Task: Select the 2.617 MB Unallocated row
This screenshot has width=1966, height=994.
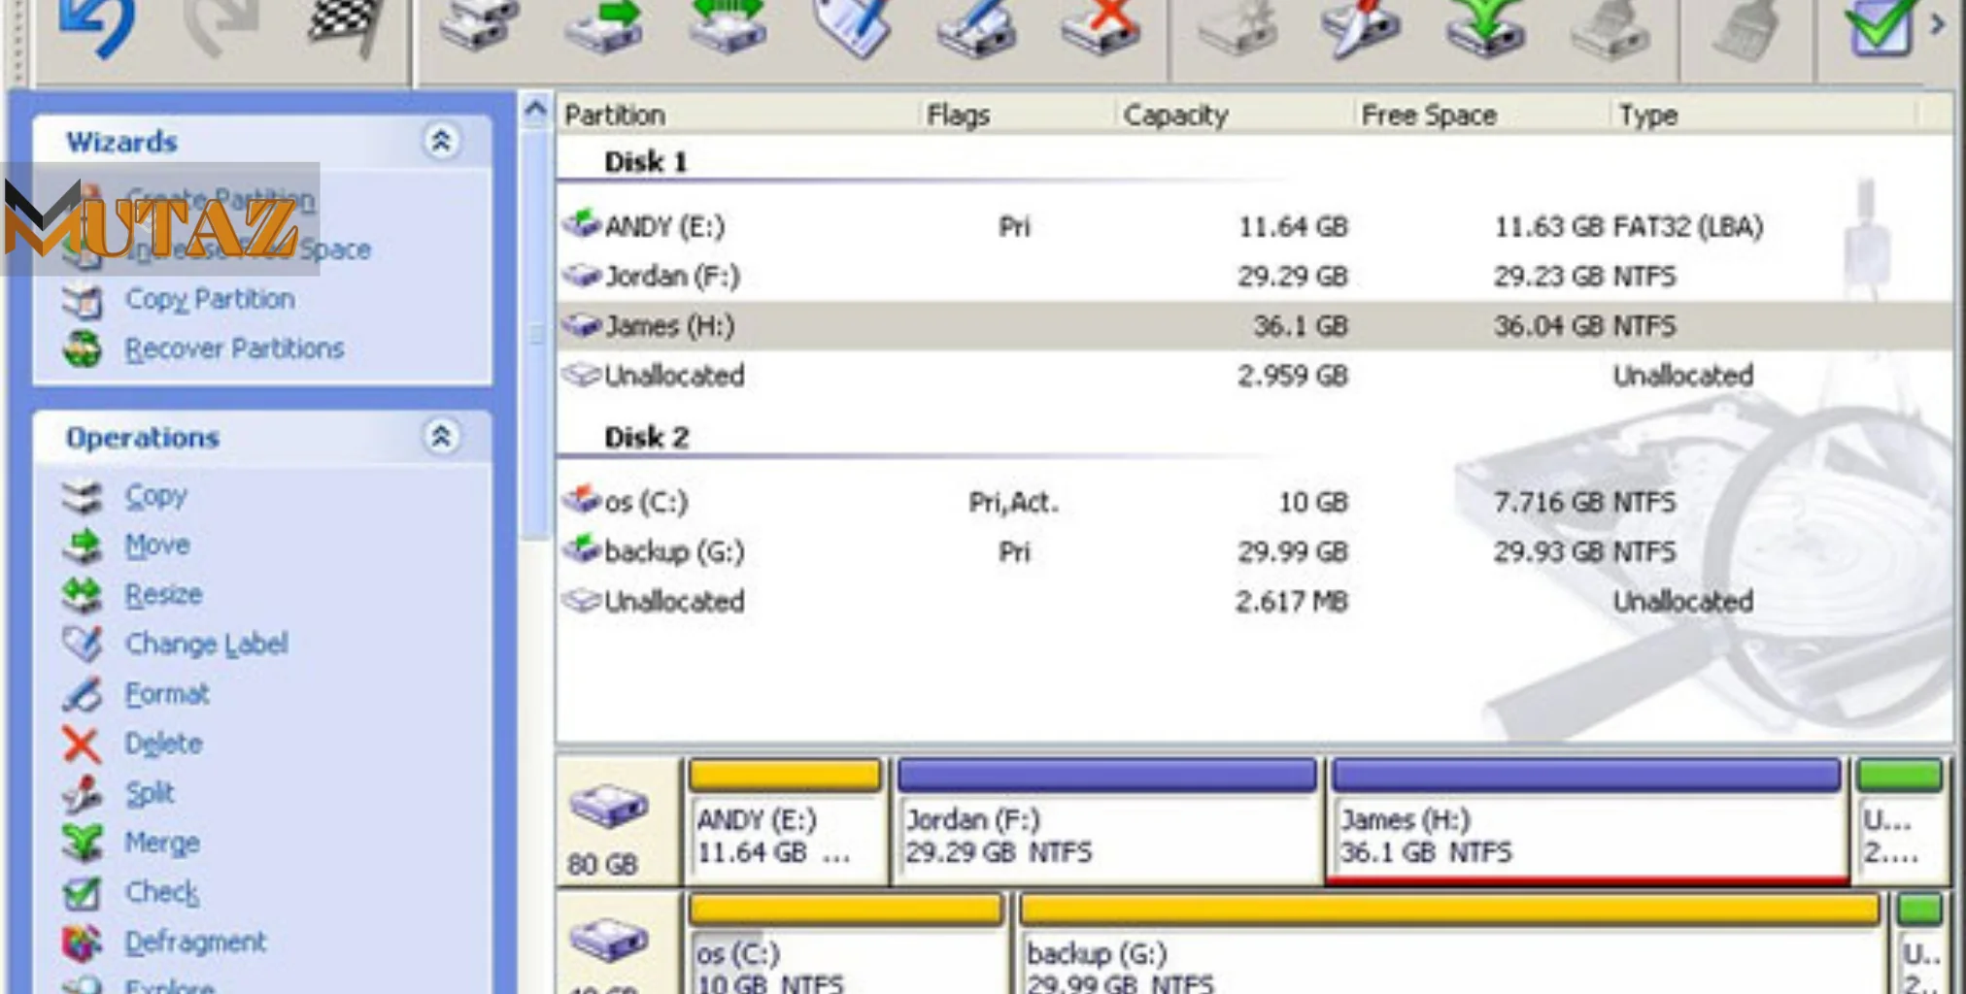Action: pos(1255,601)
